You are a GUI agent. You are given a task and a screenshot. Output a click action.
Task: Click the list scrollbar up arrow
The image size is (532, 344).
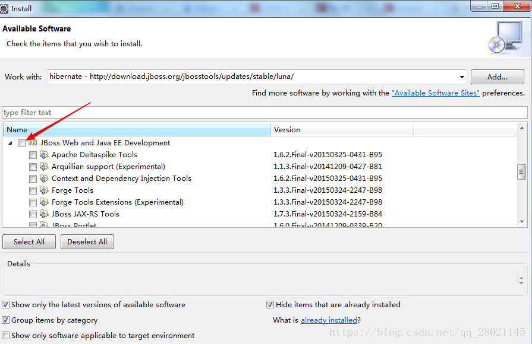click(522, 128)
